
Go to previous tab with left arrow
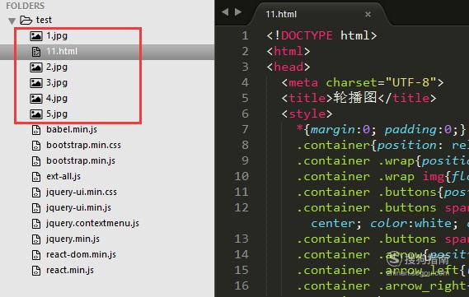point(225,12)
